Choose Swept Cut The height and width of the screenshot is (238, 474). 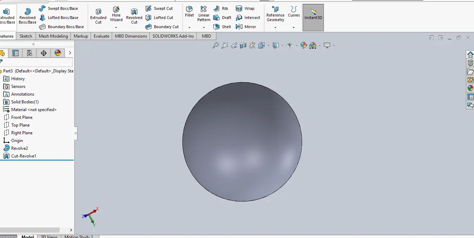coord(159,8)
